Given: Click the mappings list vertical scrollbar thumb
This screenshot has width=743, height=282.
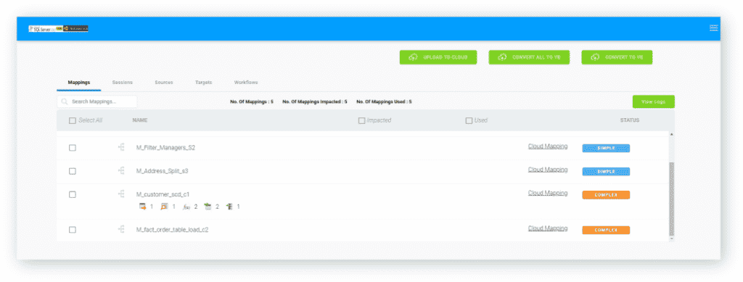Looking at the screenshot, I should (x=671, y=199).
